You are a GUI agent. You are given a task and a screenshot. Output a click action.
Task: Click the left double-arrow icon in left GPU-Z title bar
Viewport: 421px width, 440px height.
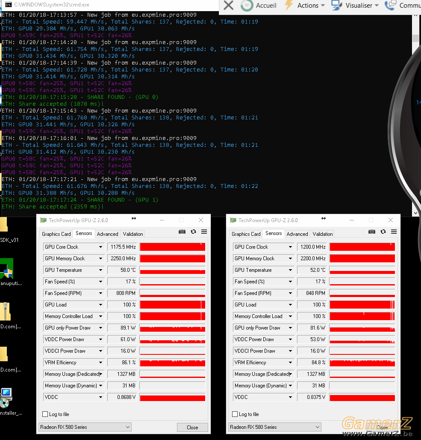[x=134, y=218]
